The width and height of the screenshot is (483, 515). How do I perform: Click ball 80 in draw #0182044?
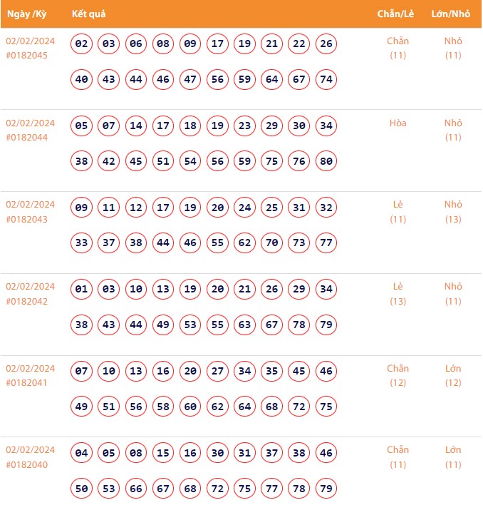pos(326,161)
